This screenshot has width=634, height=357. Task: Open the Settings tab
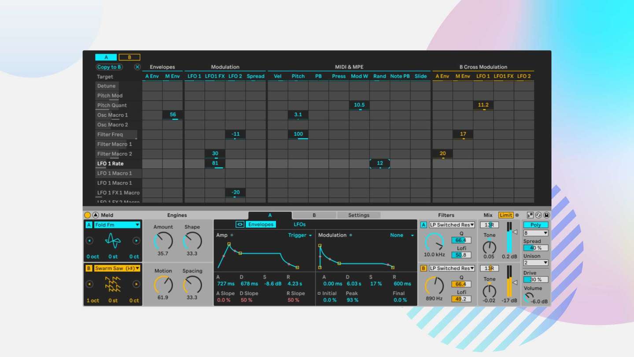(x=359, y=215)
